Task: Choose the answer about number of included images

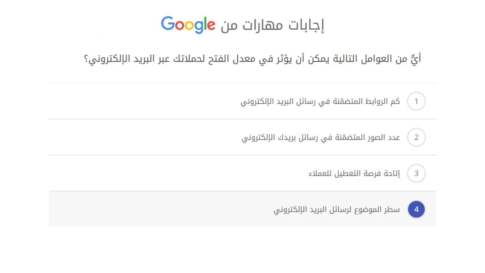Action: click(320, 137)
